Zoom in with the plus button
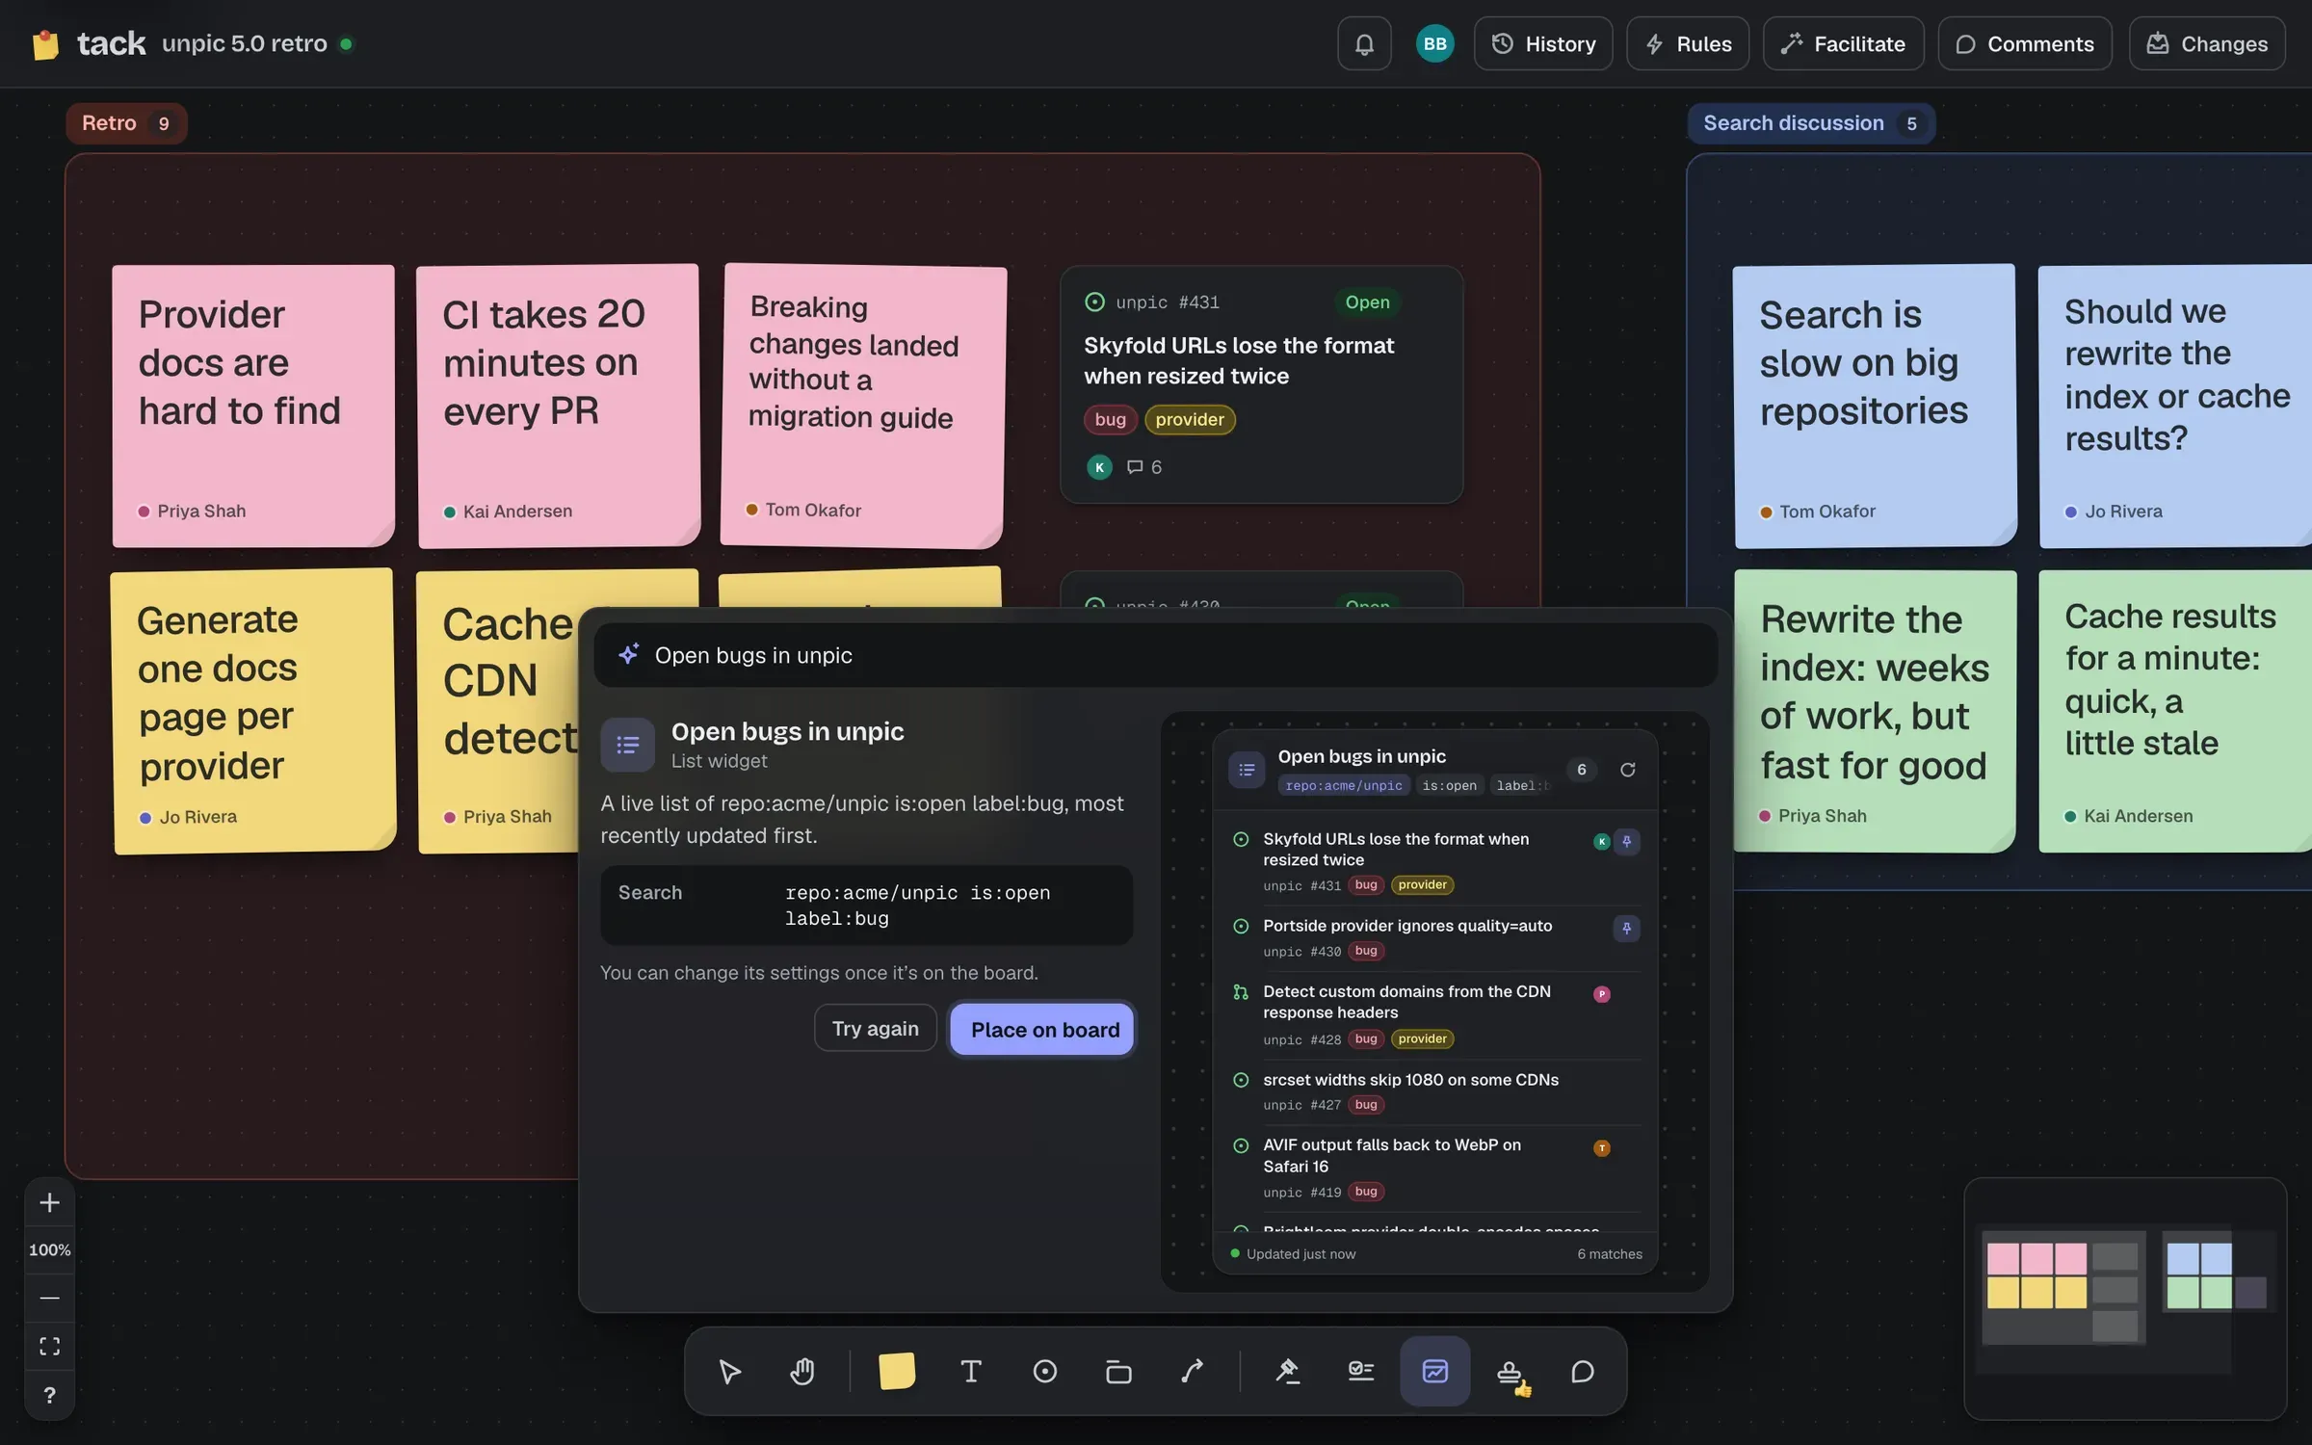 [x=49, y=1202]
